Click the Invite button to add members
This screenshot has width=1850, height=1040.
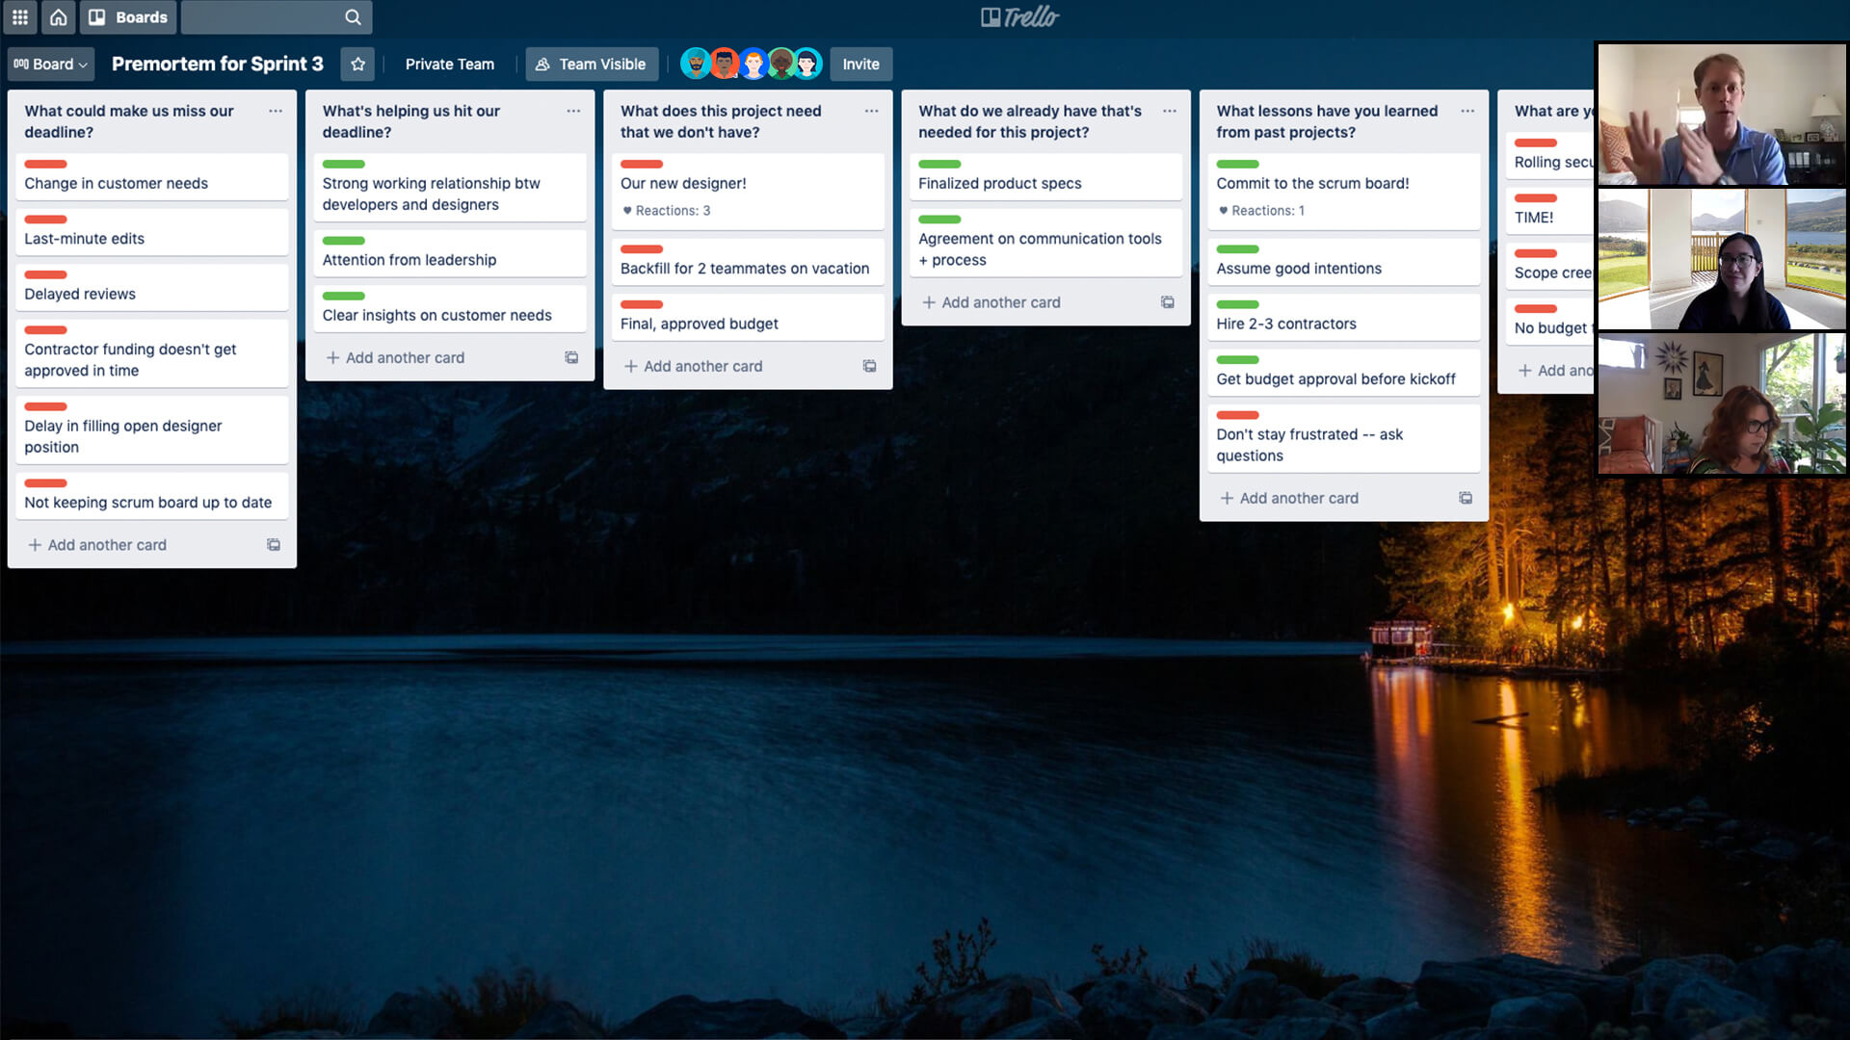(860, 64)
